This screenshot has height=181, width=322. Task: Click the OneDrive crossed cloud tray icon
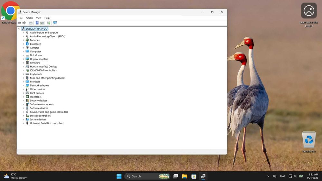click(x=274, y=176)
